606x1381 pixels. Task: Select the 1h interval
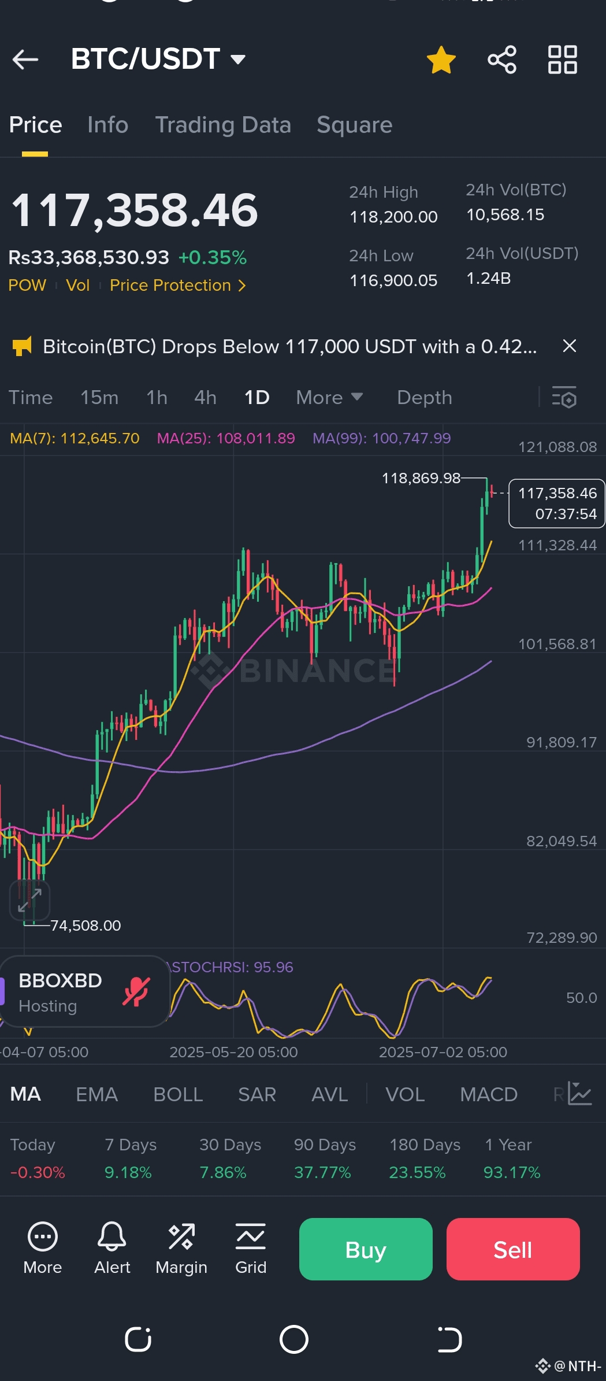coord(157,398)
